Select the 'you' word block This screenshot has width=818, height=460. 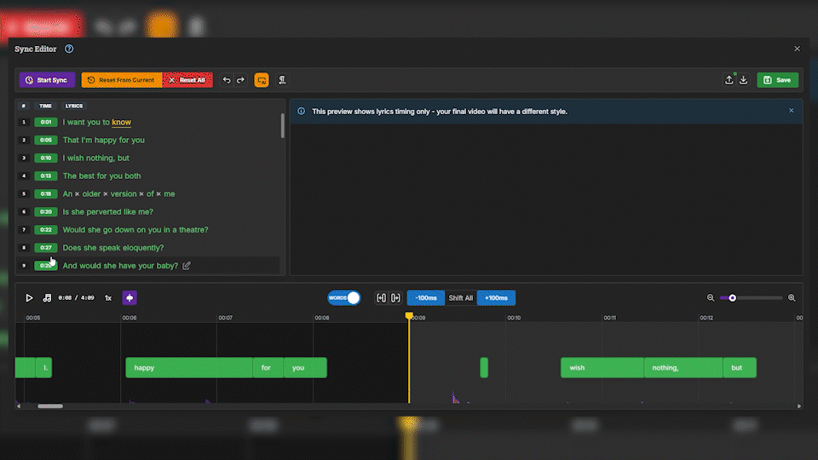click(305, 368)
